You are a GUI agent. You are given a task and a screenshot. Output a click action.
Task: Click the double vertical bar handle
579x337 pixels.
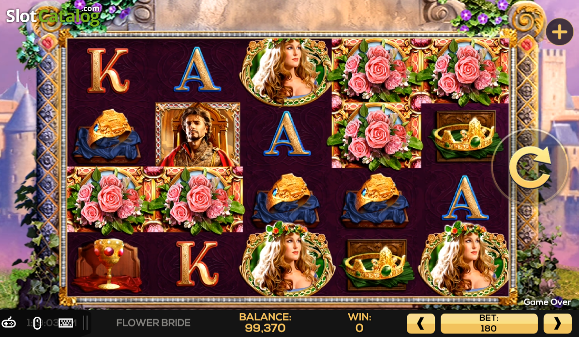click(x=85, y=323)
